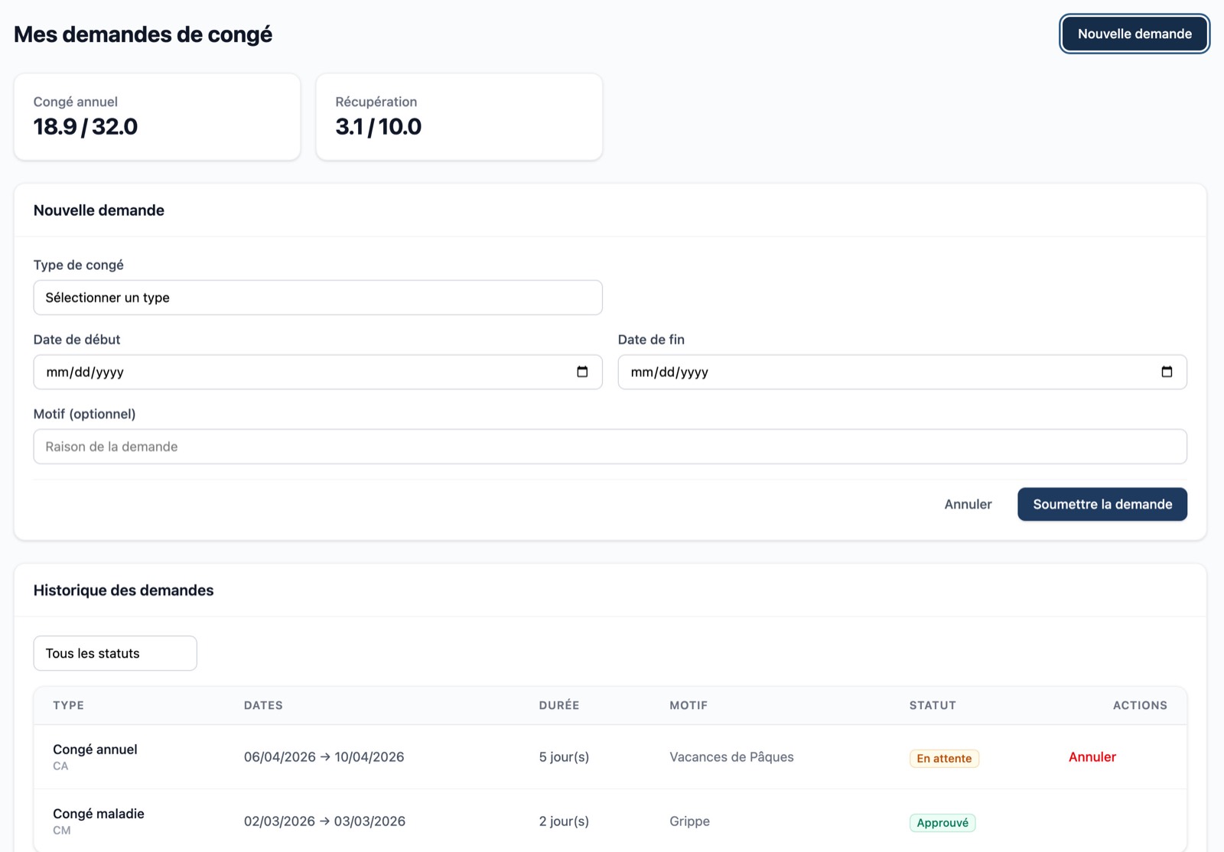1224x852 pixels.
Task: Submit with Soumettre la demande
Action: [x=1102, y=504]
